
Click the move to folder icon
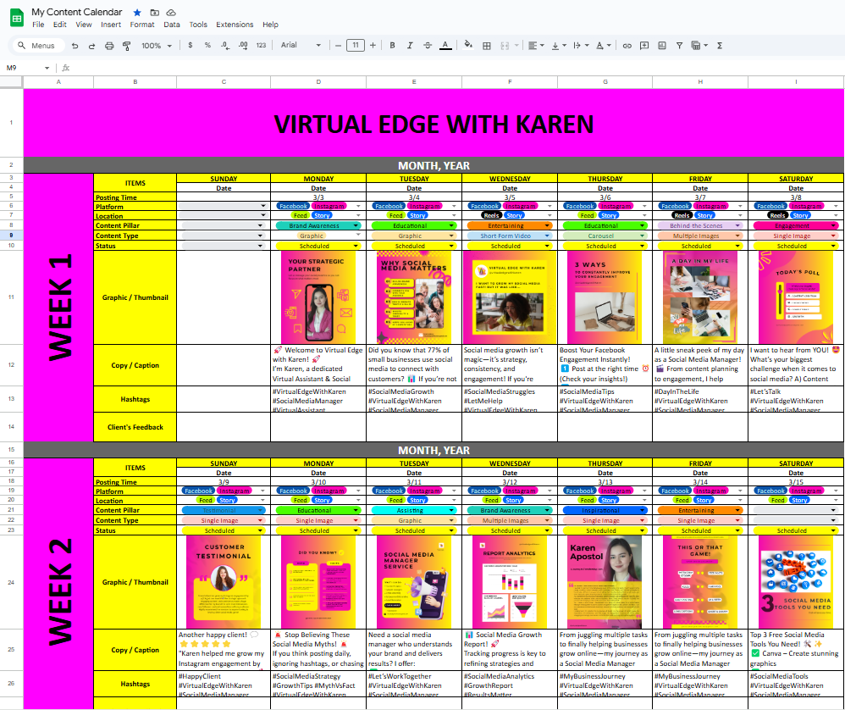click(x=155, y=13)
